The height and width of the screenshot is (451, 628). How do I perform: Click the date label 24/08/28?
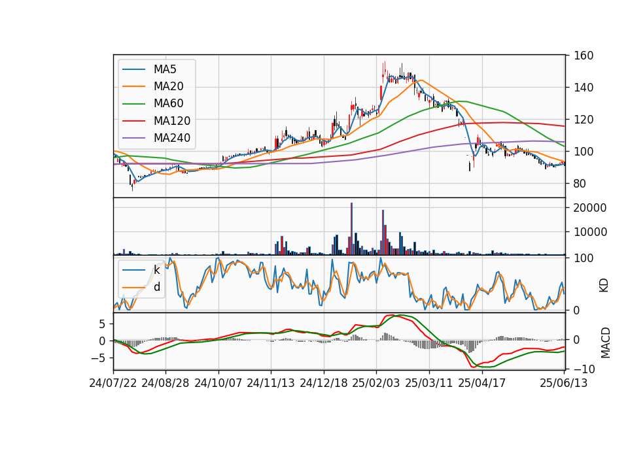166,383
